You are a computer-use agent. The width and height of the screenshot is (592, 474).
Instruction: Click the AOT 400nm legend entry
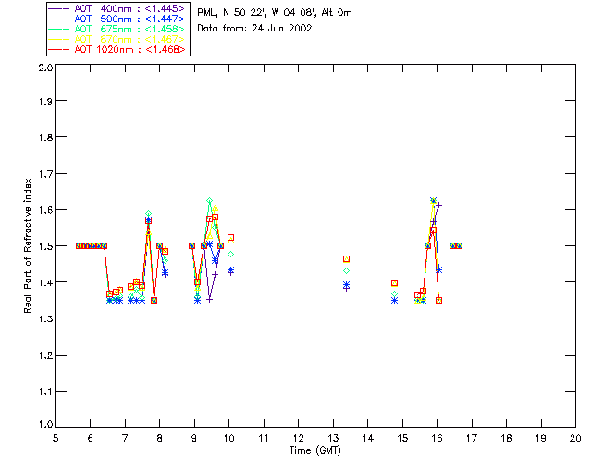117,8
